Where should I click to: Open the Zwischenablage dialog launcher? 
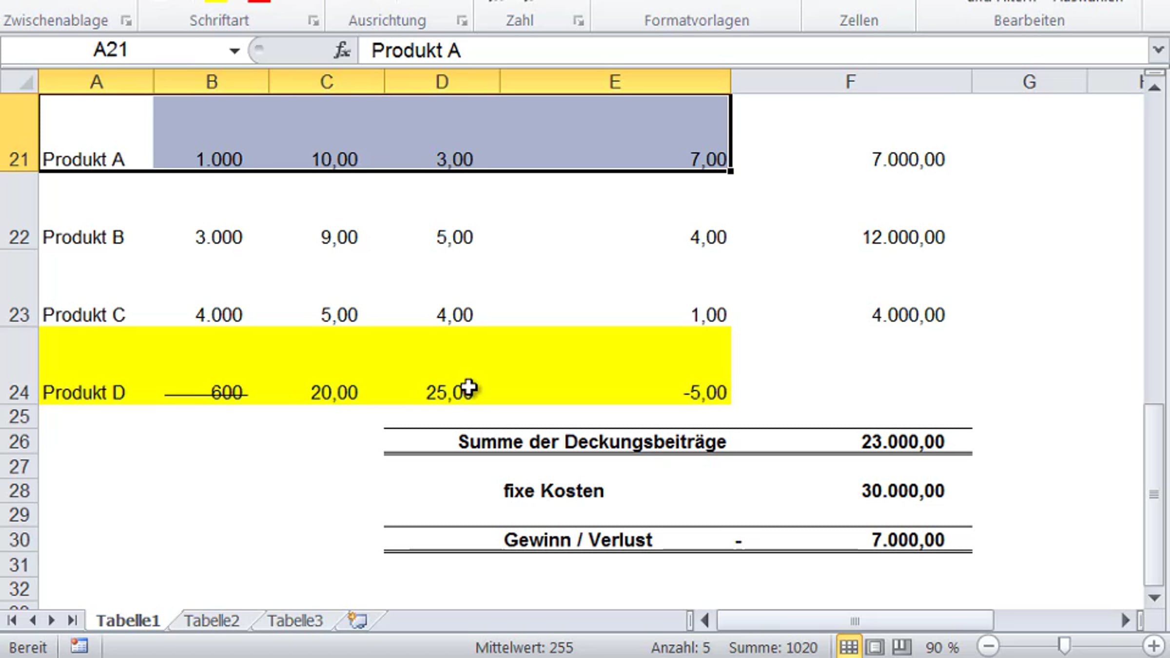tap(126, 20)
